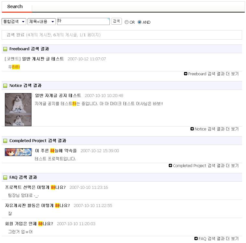Screen dimensions: 246x243
Task: Click the green icon beside Notice results
Action: tap(5, 86)
